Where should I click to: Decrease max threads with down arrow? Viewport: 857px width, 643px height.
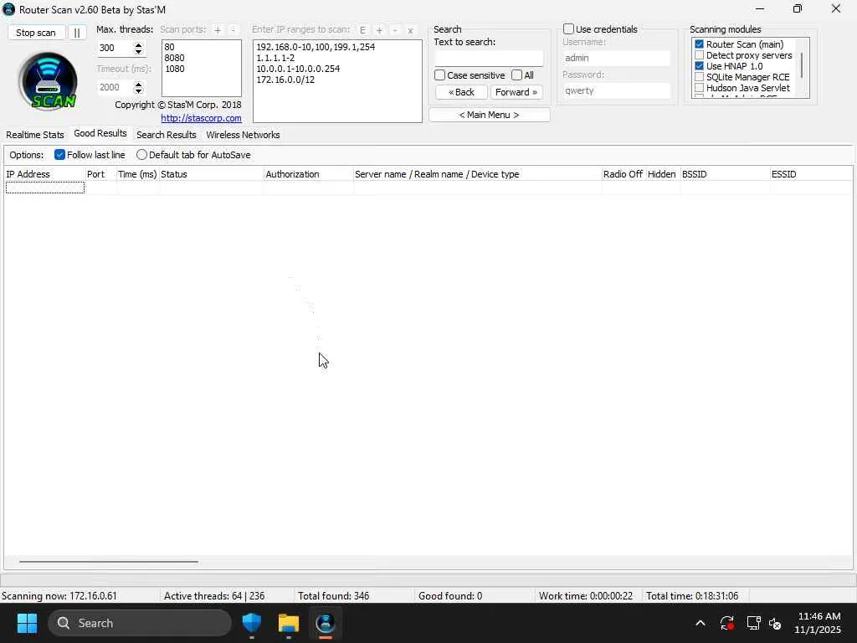(x=139, y=51)
